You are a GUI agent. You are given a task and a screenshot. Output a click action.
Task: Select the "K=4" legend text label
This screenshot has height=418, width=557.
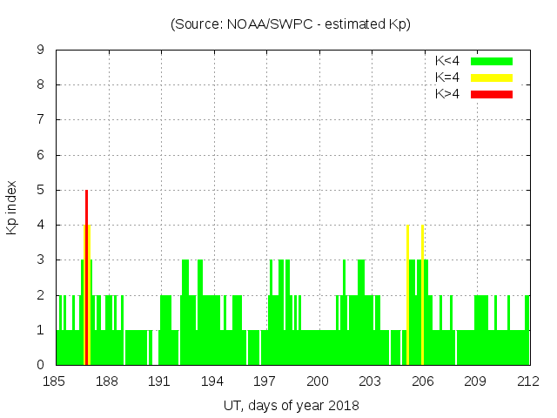coord(447,78)
